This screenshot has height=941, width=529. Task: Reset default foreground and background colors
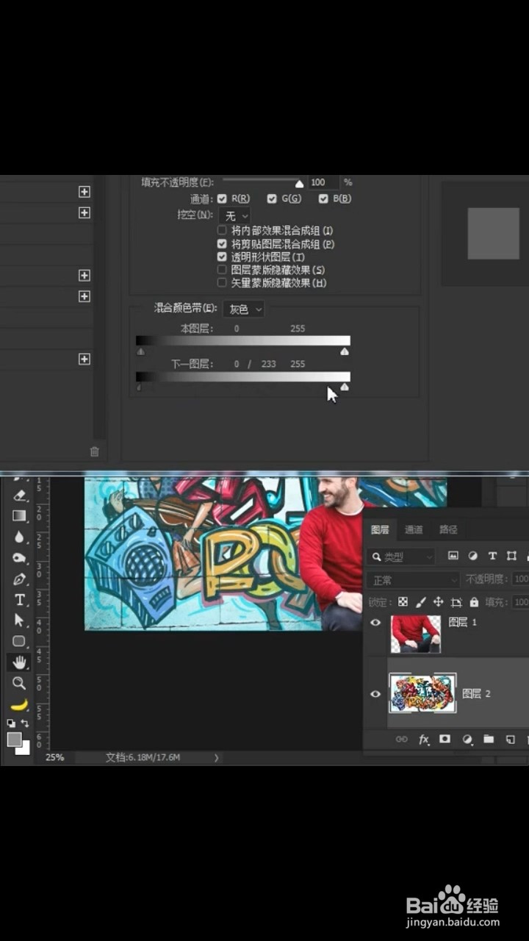point(11,723)
